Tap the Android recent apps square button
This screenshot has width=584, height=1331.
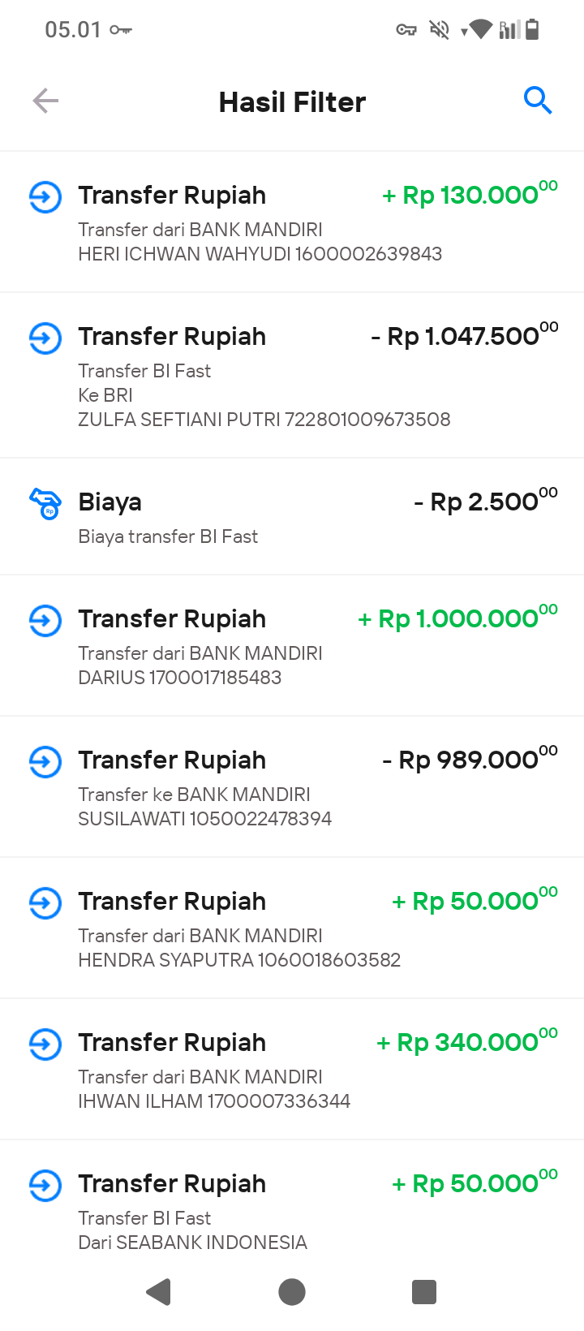click(424, 1292)
